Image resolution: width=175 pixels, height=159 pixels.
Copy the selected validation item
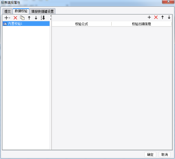(22, 18)
